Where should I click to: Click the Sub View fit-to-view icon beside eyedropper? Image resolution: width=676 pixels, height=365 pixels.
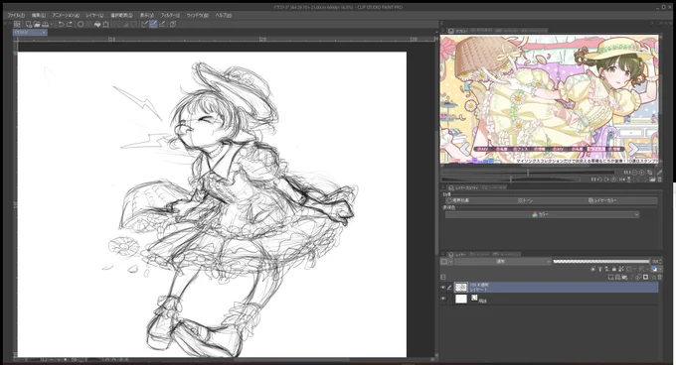tap(650, 173)
